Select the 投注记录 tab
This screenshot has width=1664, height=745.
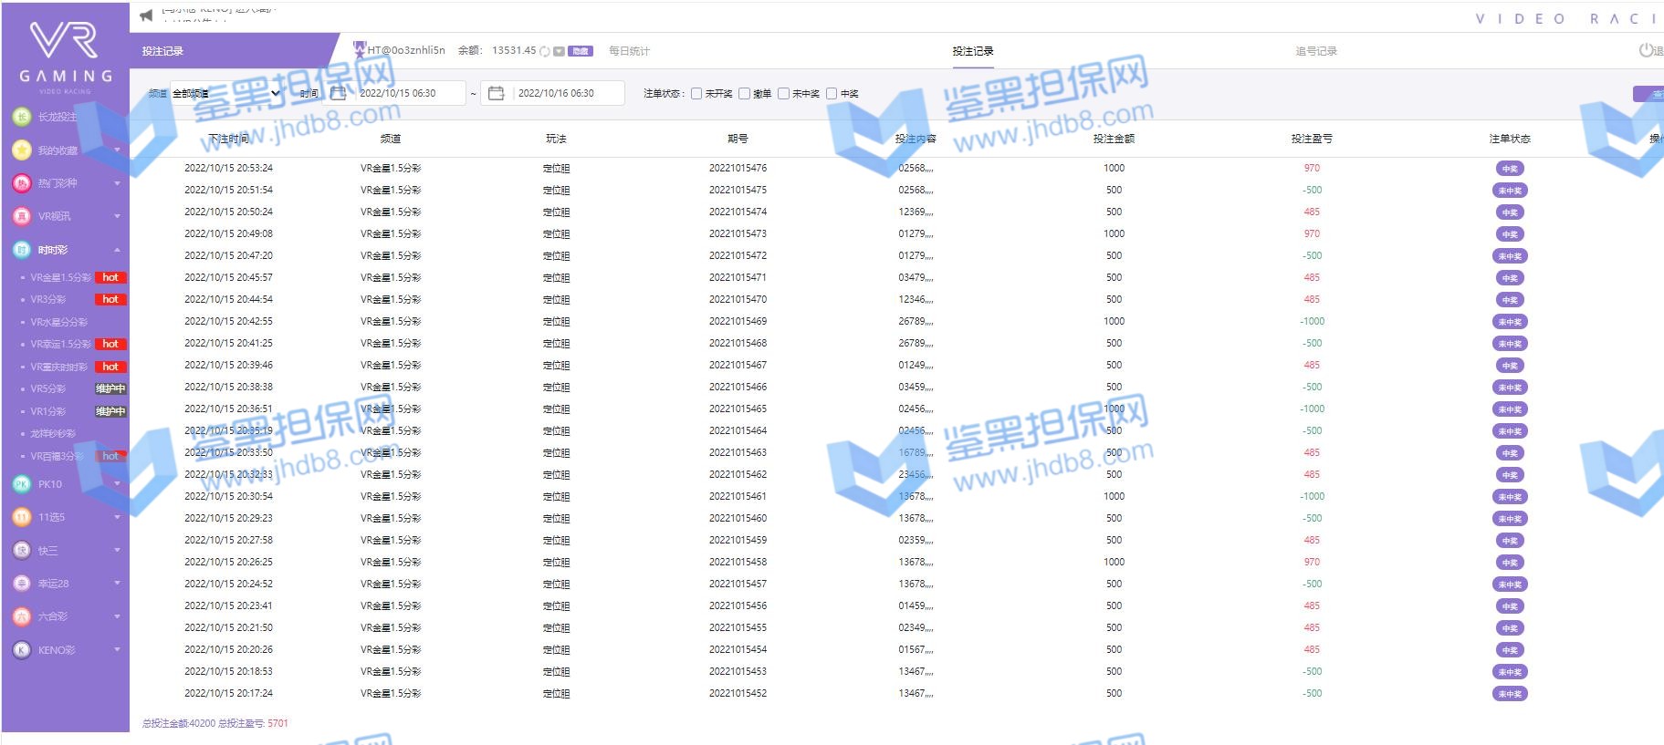click(972, 51)
